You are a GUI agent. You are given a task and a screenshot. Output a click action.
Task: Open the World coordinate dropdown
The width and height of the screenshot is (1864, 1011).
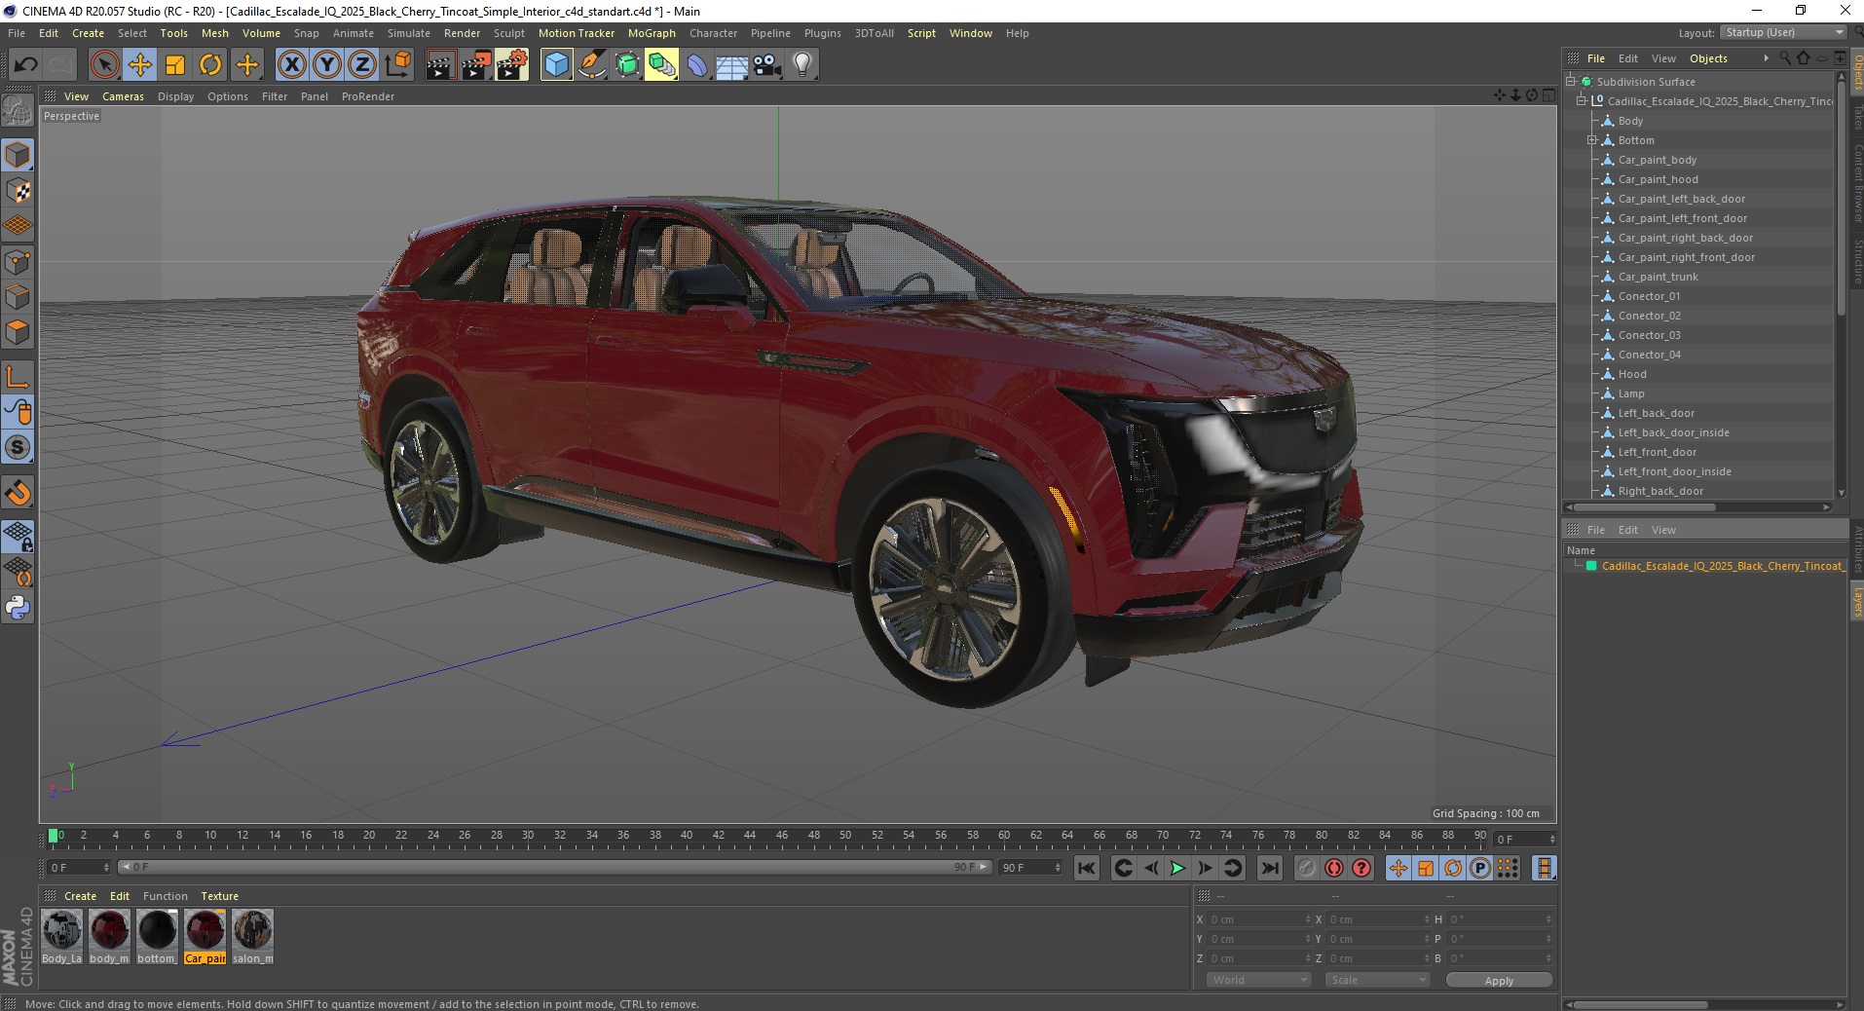1258,980
